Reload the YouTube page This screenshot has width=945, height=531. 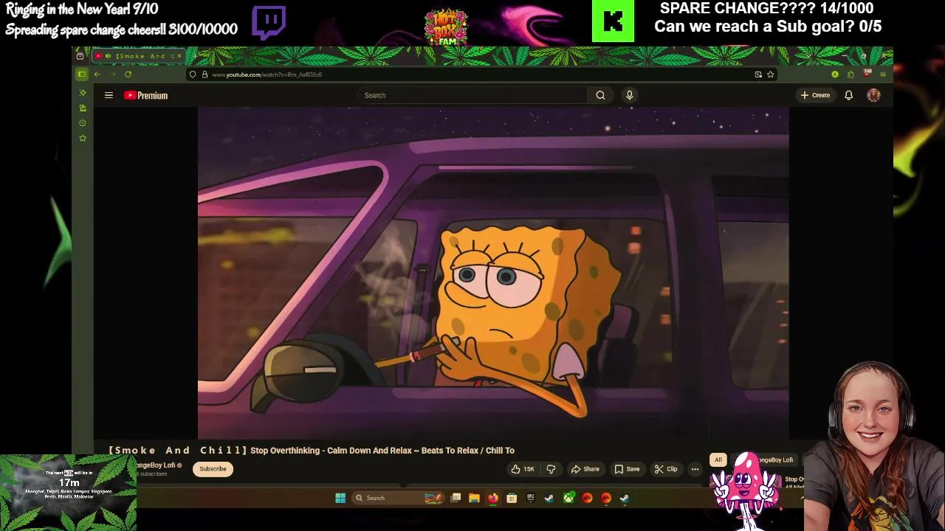pos(128,74)
